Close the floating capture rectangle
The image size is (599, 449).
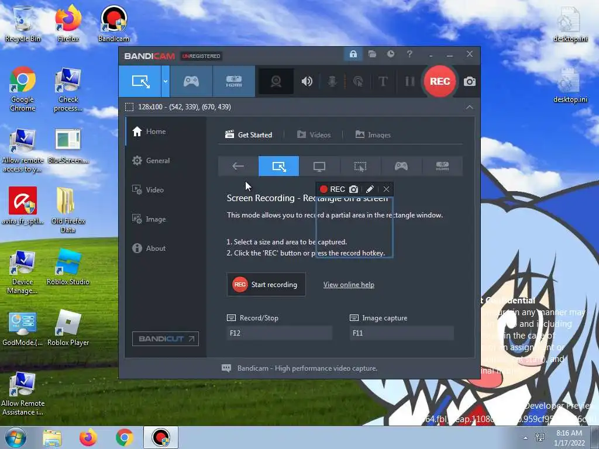386,189
